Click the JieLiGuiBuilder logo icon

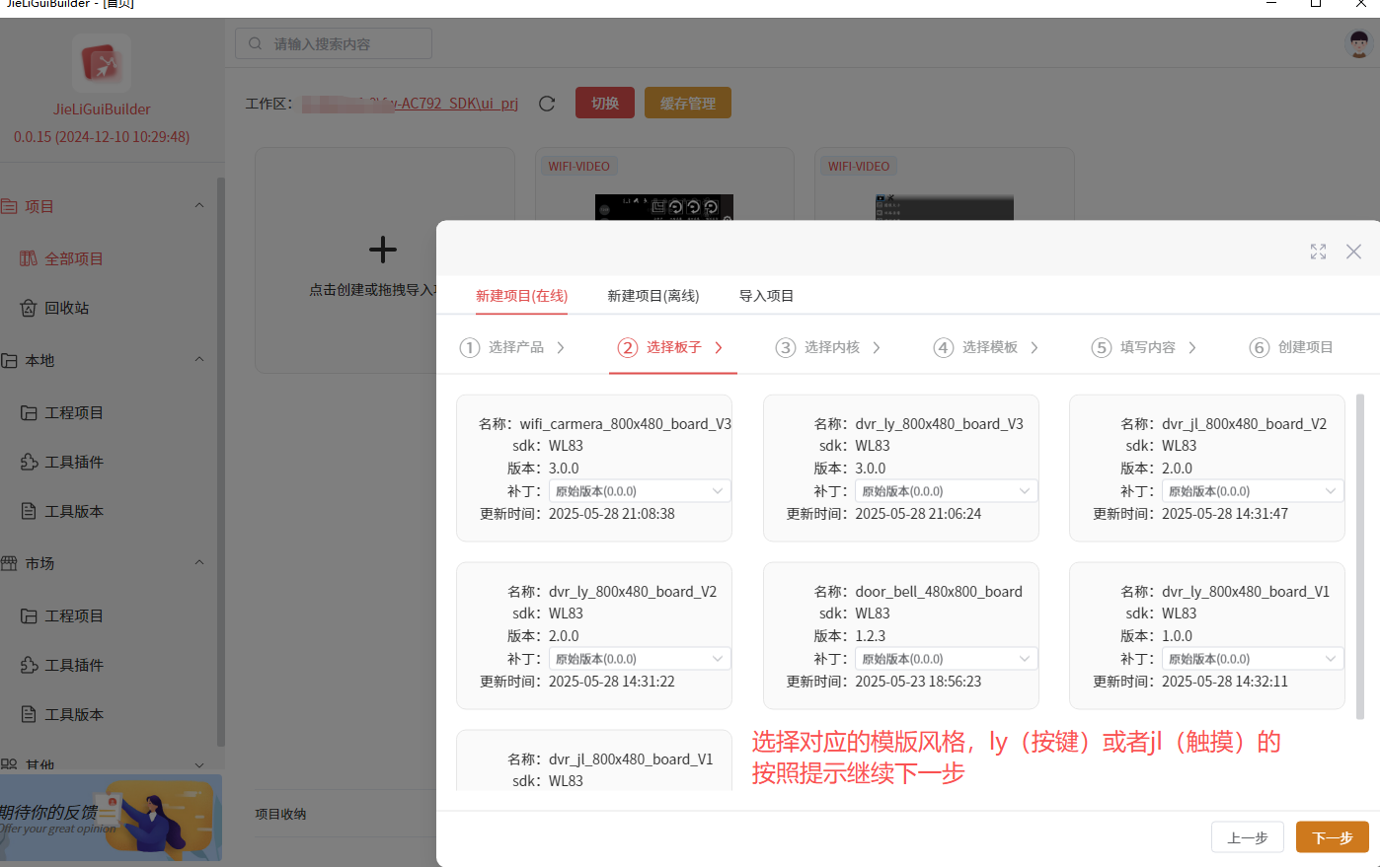coord(102,64)
